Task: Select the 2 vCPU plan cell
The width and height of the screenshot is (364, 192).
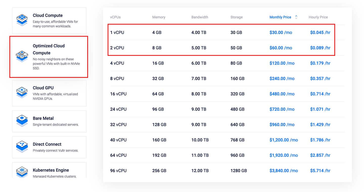Action: coord(117,48)
